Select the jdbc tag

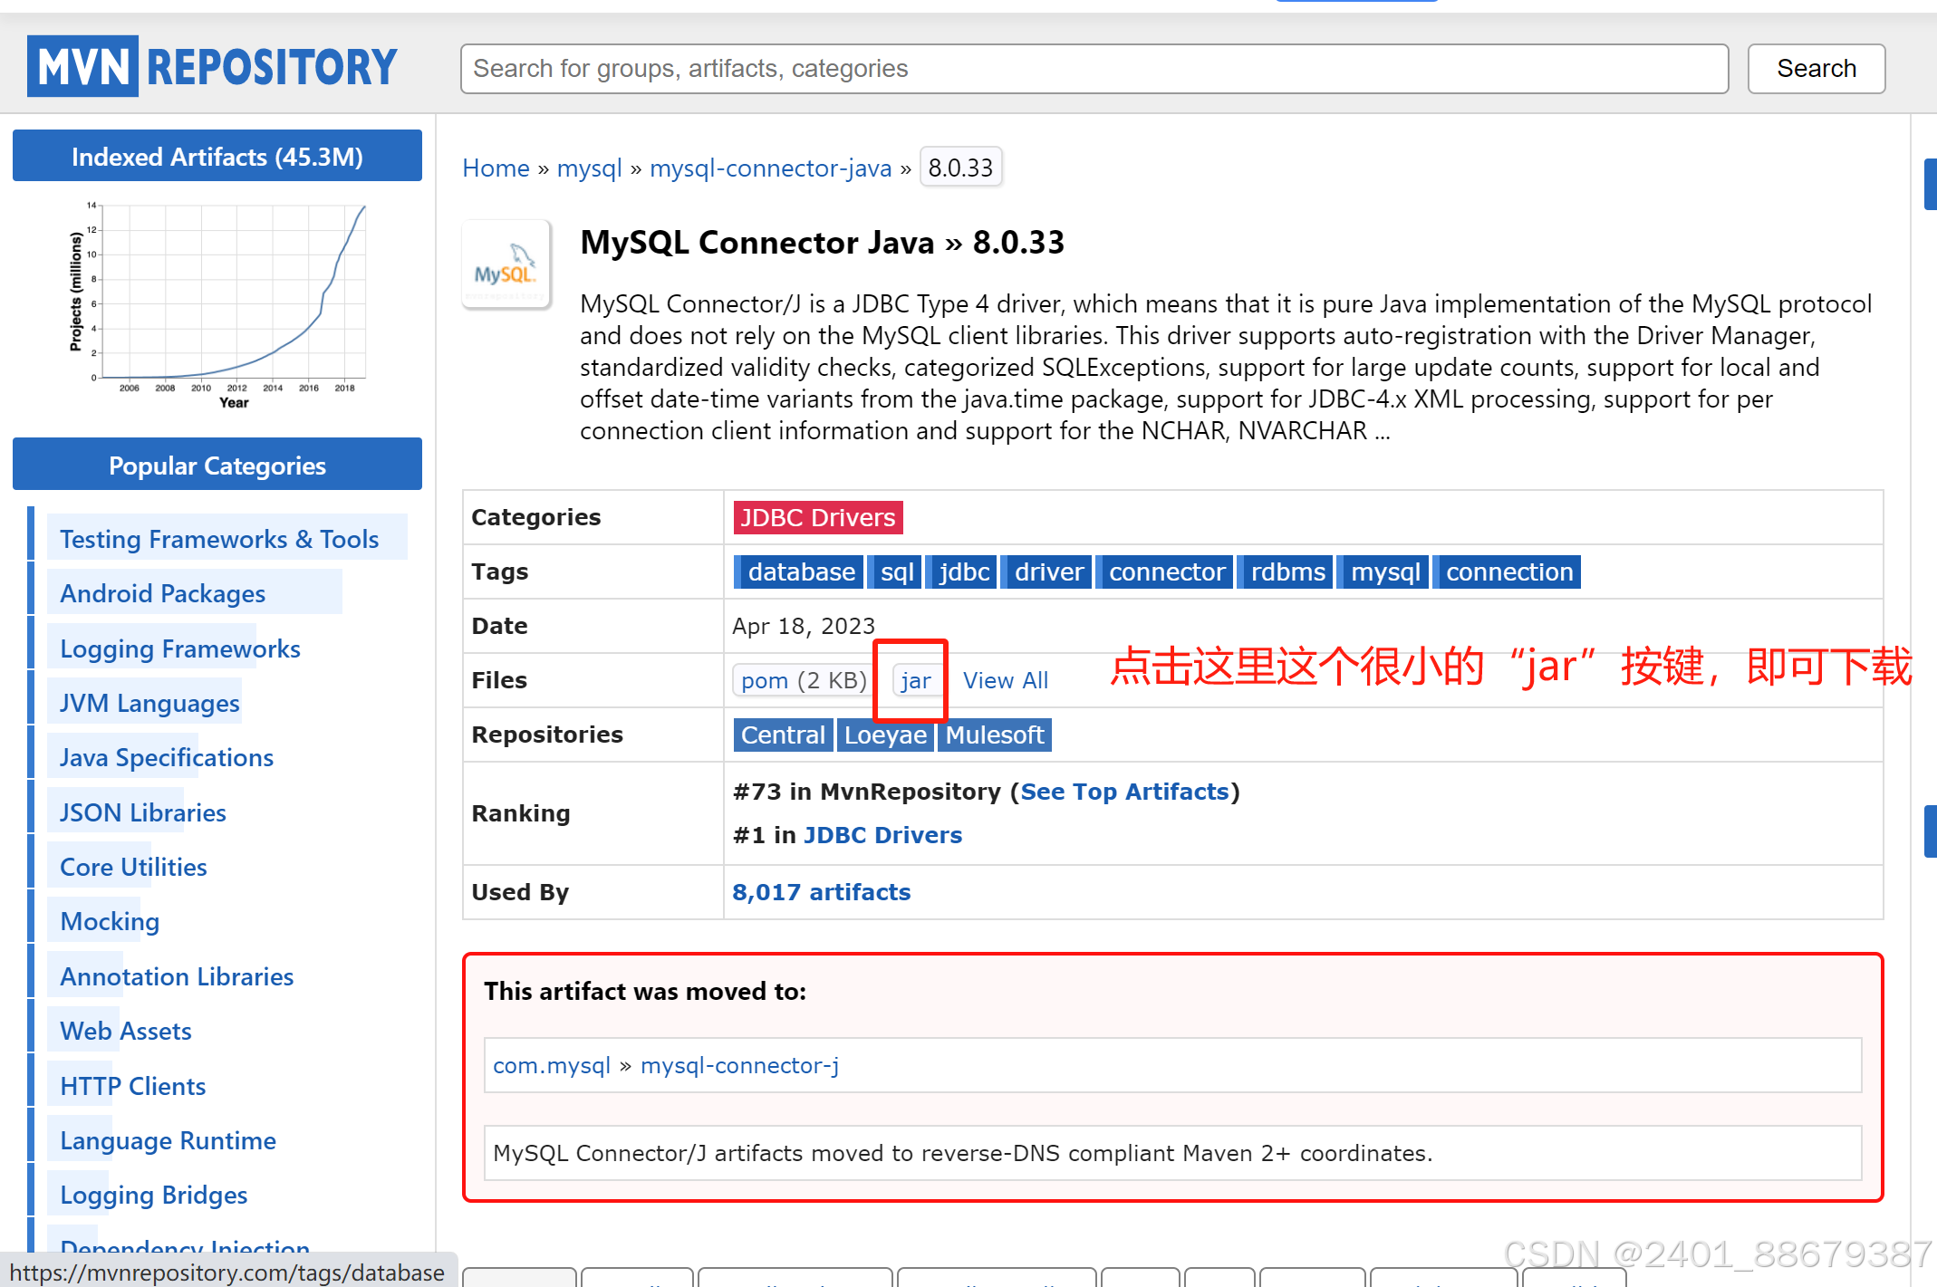point(963,572)
